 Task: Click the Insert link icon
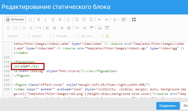point(77,28)
